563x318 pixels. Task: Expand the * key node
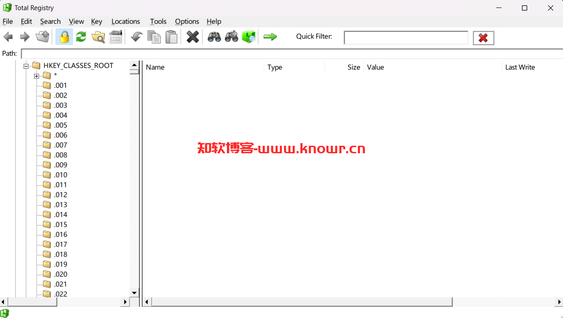(36, 76)
